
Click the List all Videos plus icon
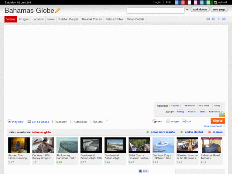[29, 122]
